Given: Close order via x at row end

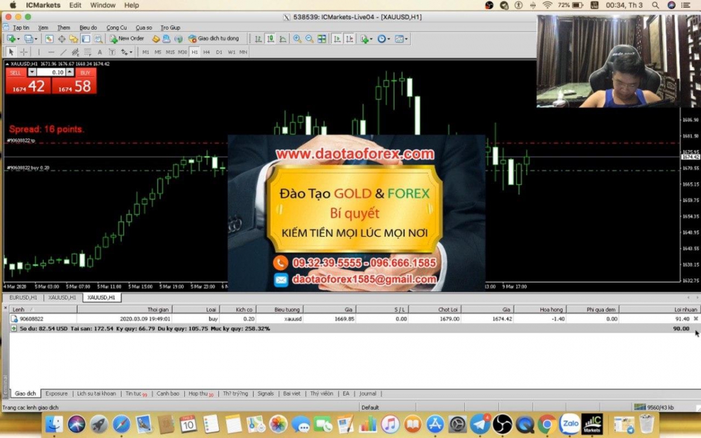Looking at the screenshot, I should [x=695, y=319].
